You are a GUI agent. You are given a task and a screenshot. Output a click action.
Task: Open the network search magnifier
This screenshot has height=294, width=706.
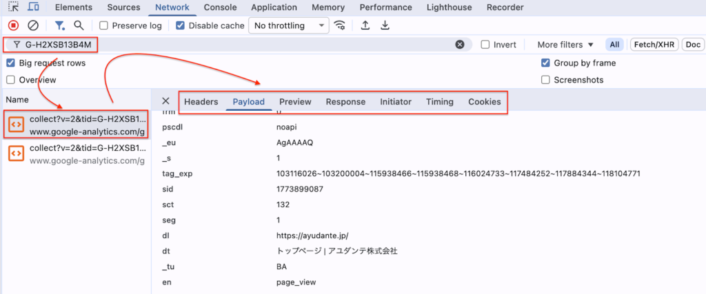point(79,25)
